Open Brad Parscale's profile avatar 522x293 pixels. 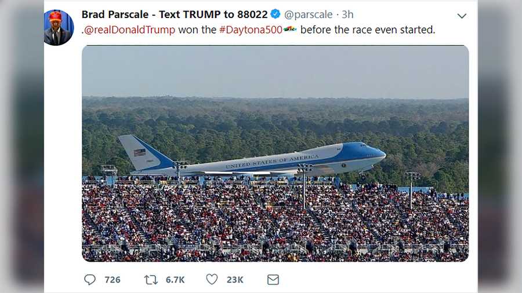coord(59,27)
